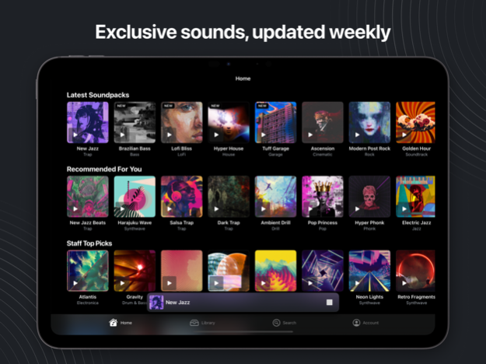This screenshot has width=486, height=364.
Task: Tap the New Jazz now-playing thumbnail
Action: coord(156,303)
